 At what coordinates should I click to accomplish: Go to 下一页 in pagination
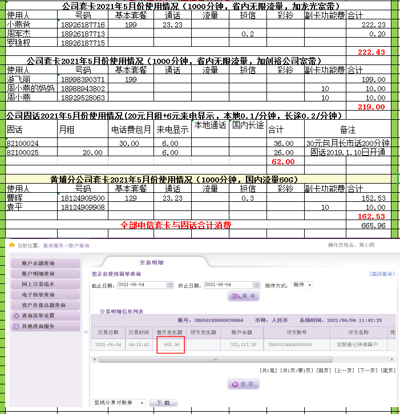(367, 371)
